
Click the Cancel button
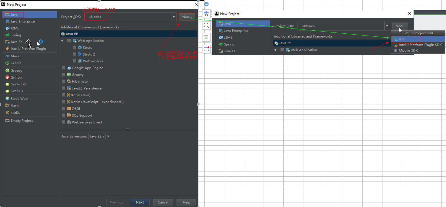[163, 202]
